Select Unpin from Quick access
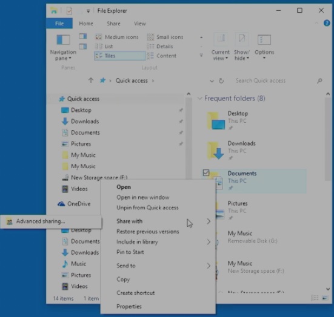Screen dimensions: 334x317 158,208
